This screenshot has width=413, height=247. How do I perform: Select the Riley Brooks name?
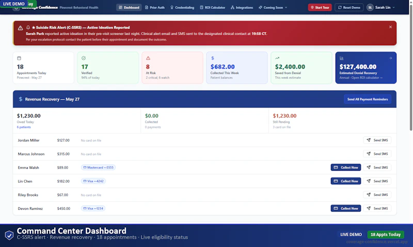pyautogui.click(x=28, y=195)
